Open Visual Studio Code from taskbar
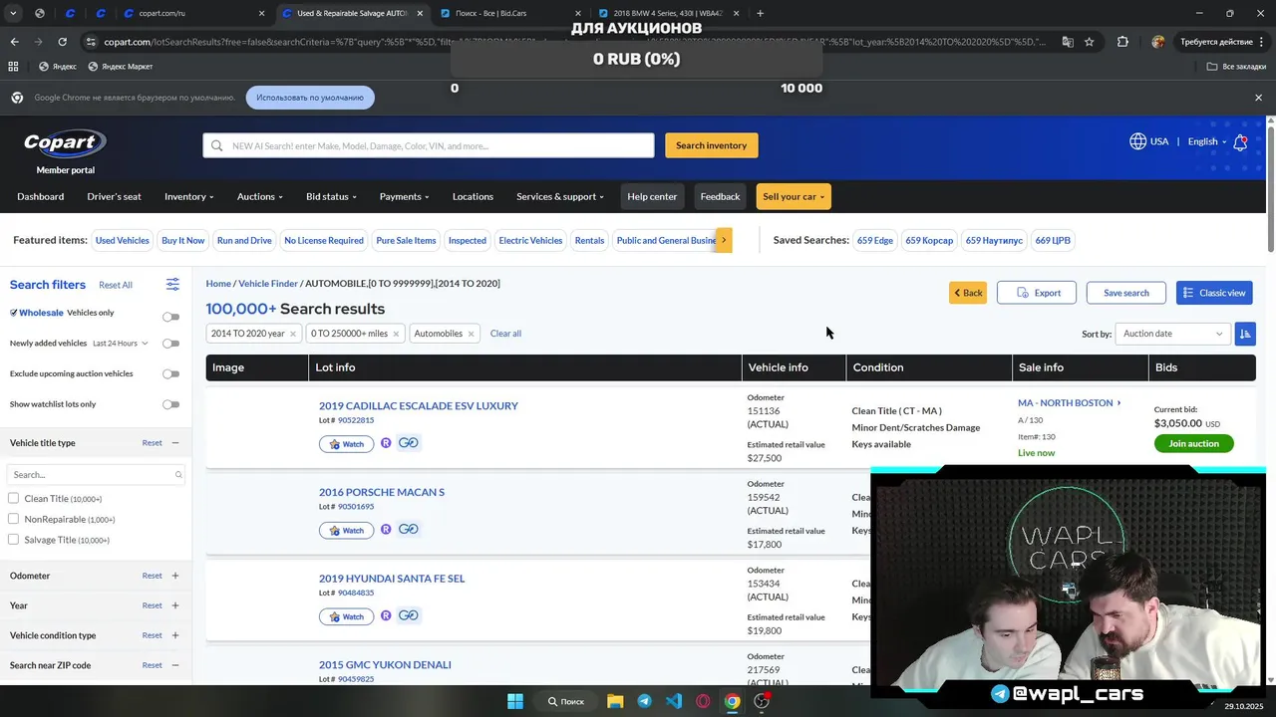The image size is (1276, 717). tap(674, 701)
